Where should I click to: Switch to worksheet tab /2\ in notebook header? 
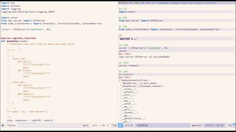click(x=137, y=3)
